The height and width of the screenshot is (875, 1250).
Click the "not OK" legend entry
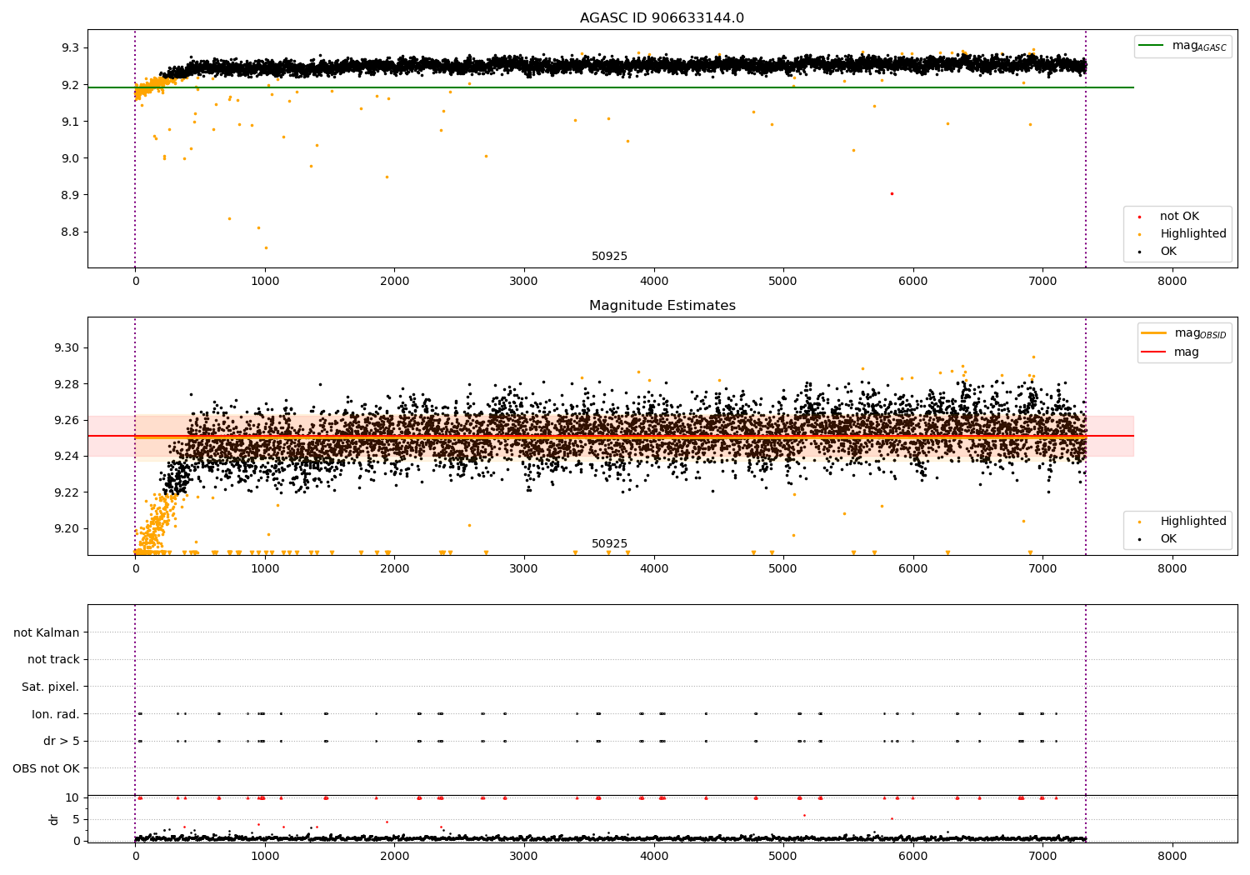coord(1179,217)
